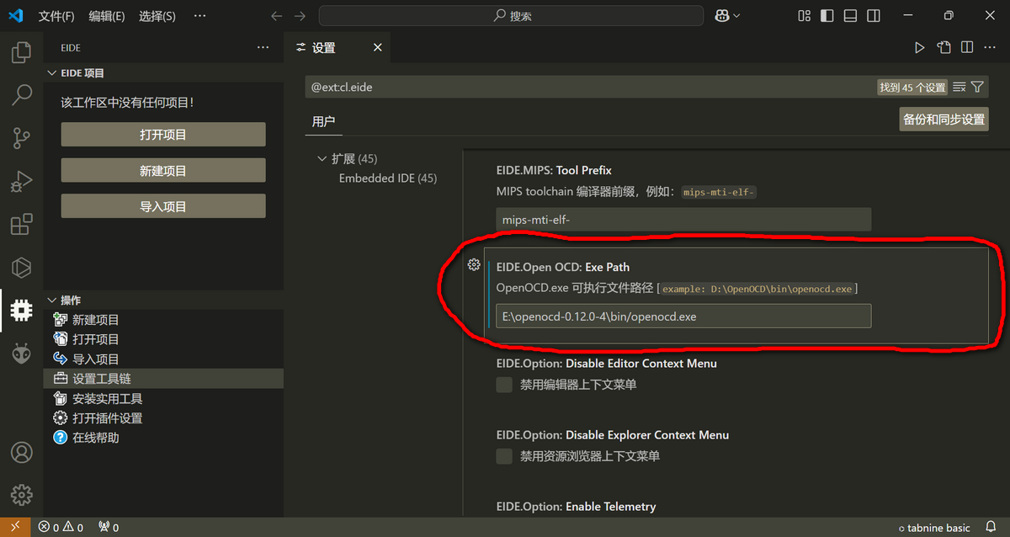Toggle the primary side bar layout icon

tap(827, 15)
